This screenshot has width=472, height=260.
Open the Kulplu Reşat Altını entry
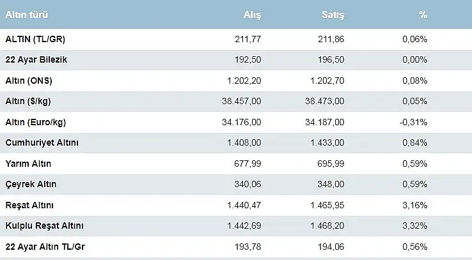tap(44, 226)
